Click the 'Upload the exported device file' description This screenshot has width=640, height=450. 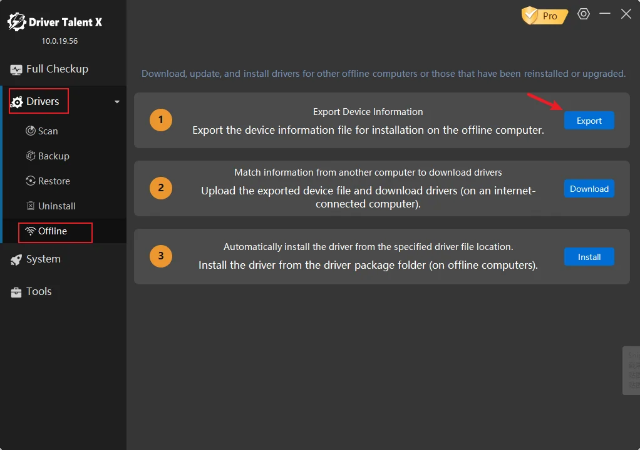click(x=368, y=197)
